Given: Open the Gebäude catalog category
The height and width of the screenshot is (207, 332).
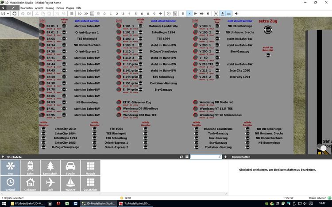Looking at the screenshot, I should (30, 184).
